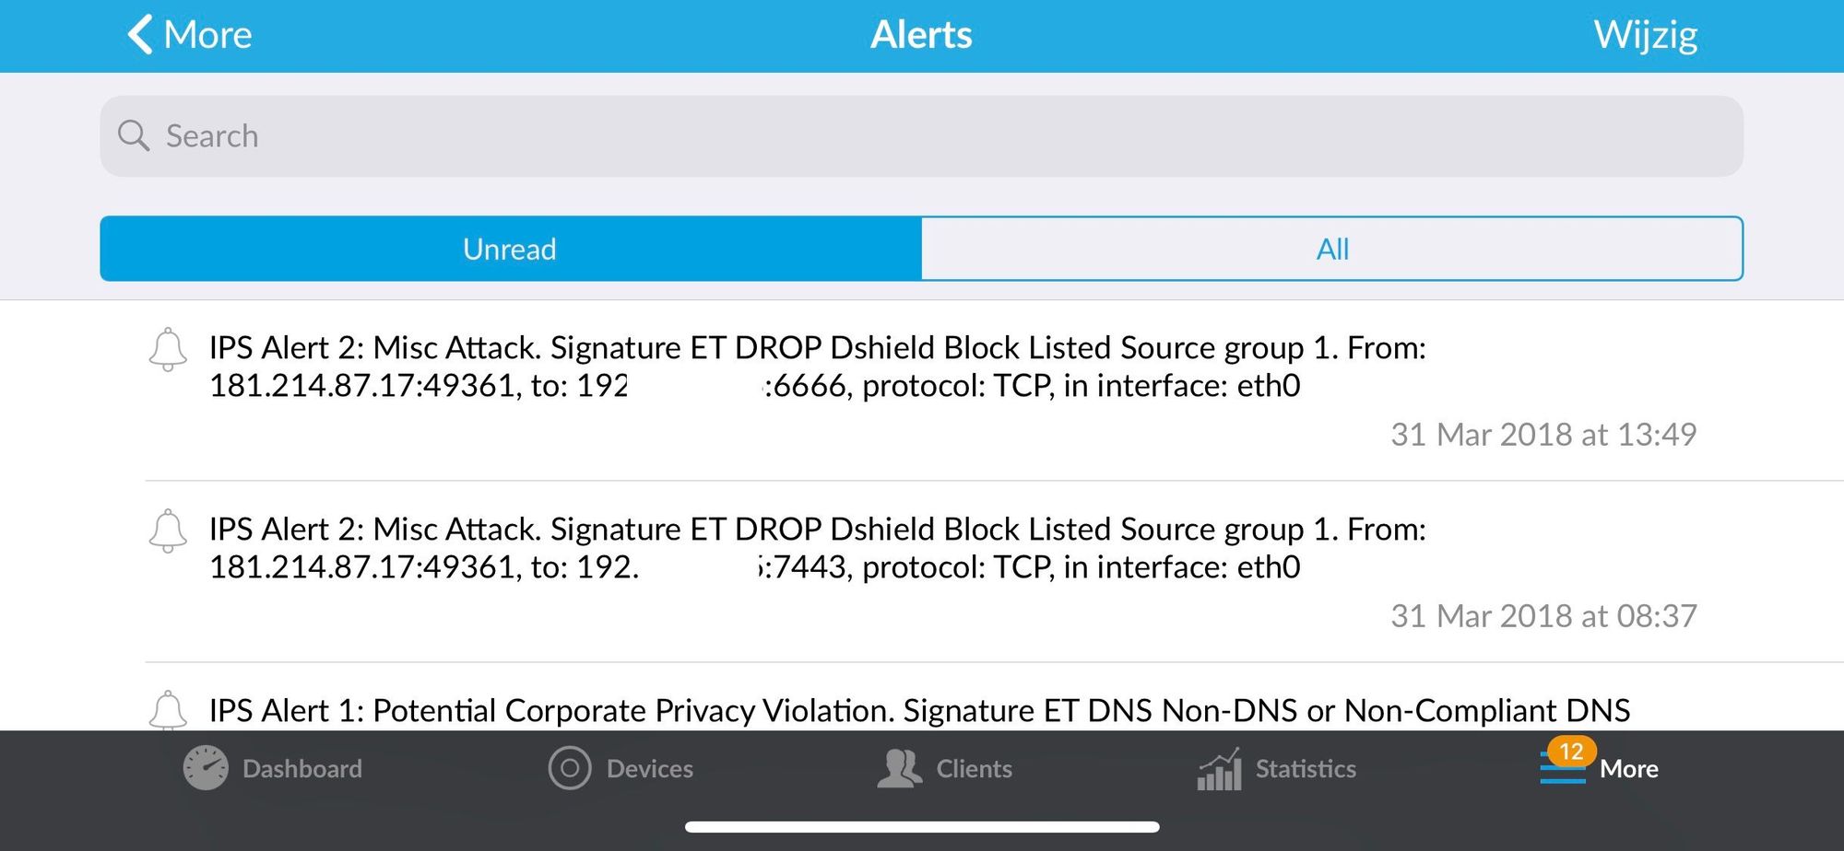Open the Statistics chart icon
1844x851 pixels.
click(1219, 769)
